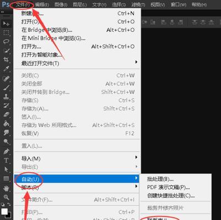Image resolution: width=221 pixels, height=220 pixels.
Task: Expand the toolbar's double-arrow collapse handle
Action: [2, 12]
